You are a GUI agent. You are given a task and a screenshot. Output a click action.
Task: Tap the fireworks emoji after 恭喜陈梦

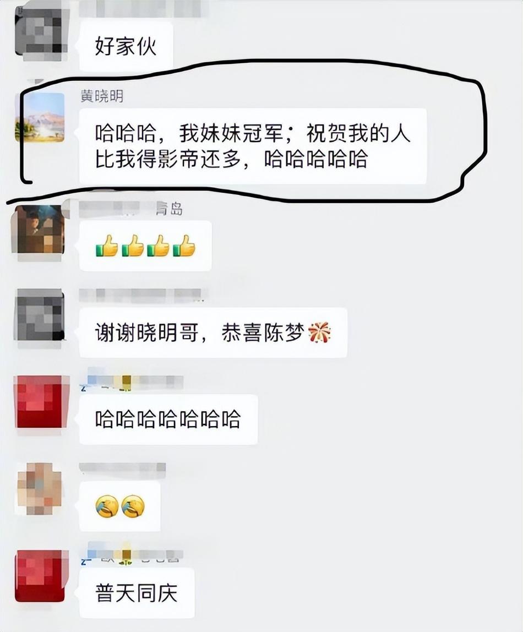click(x=319, y=333)
